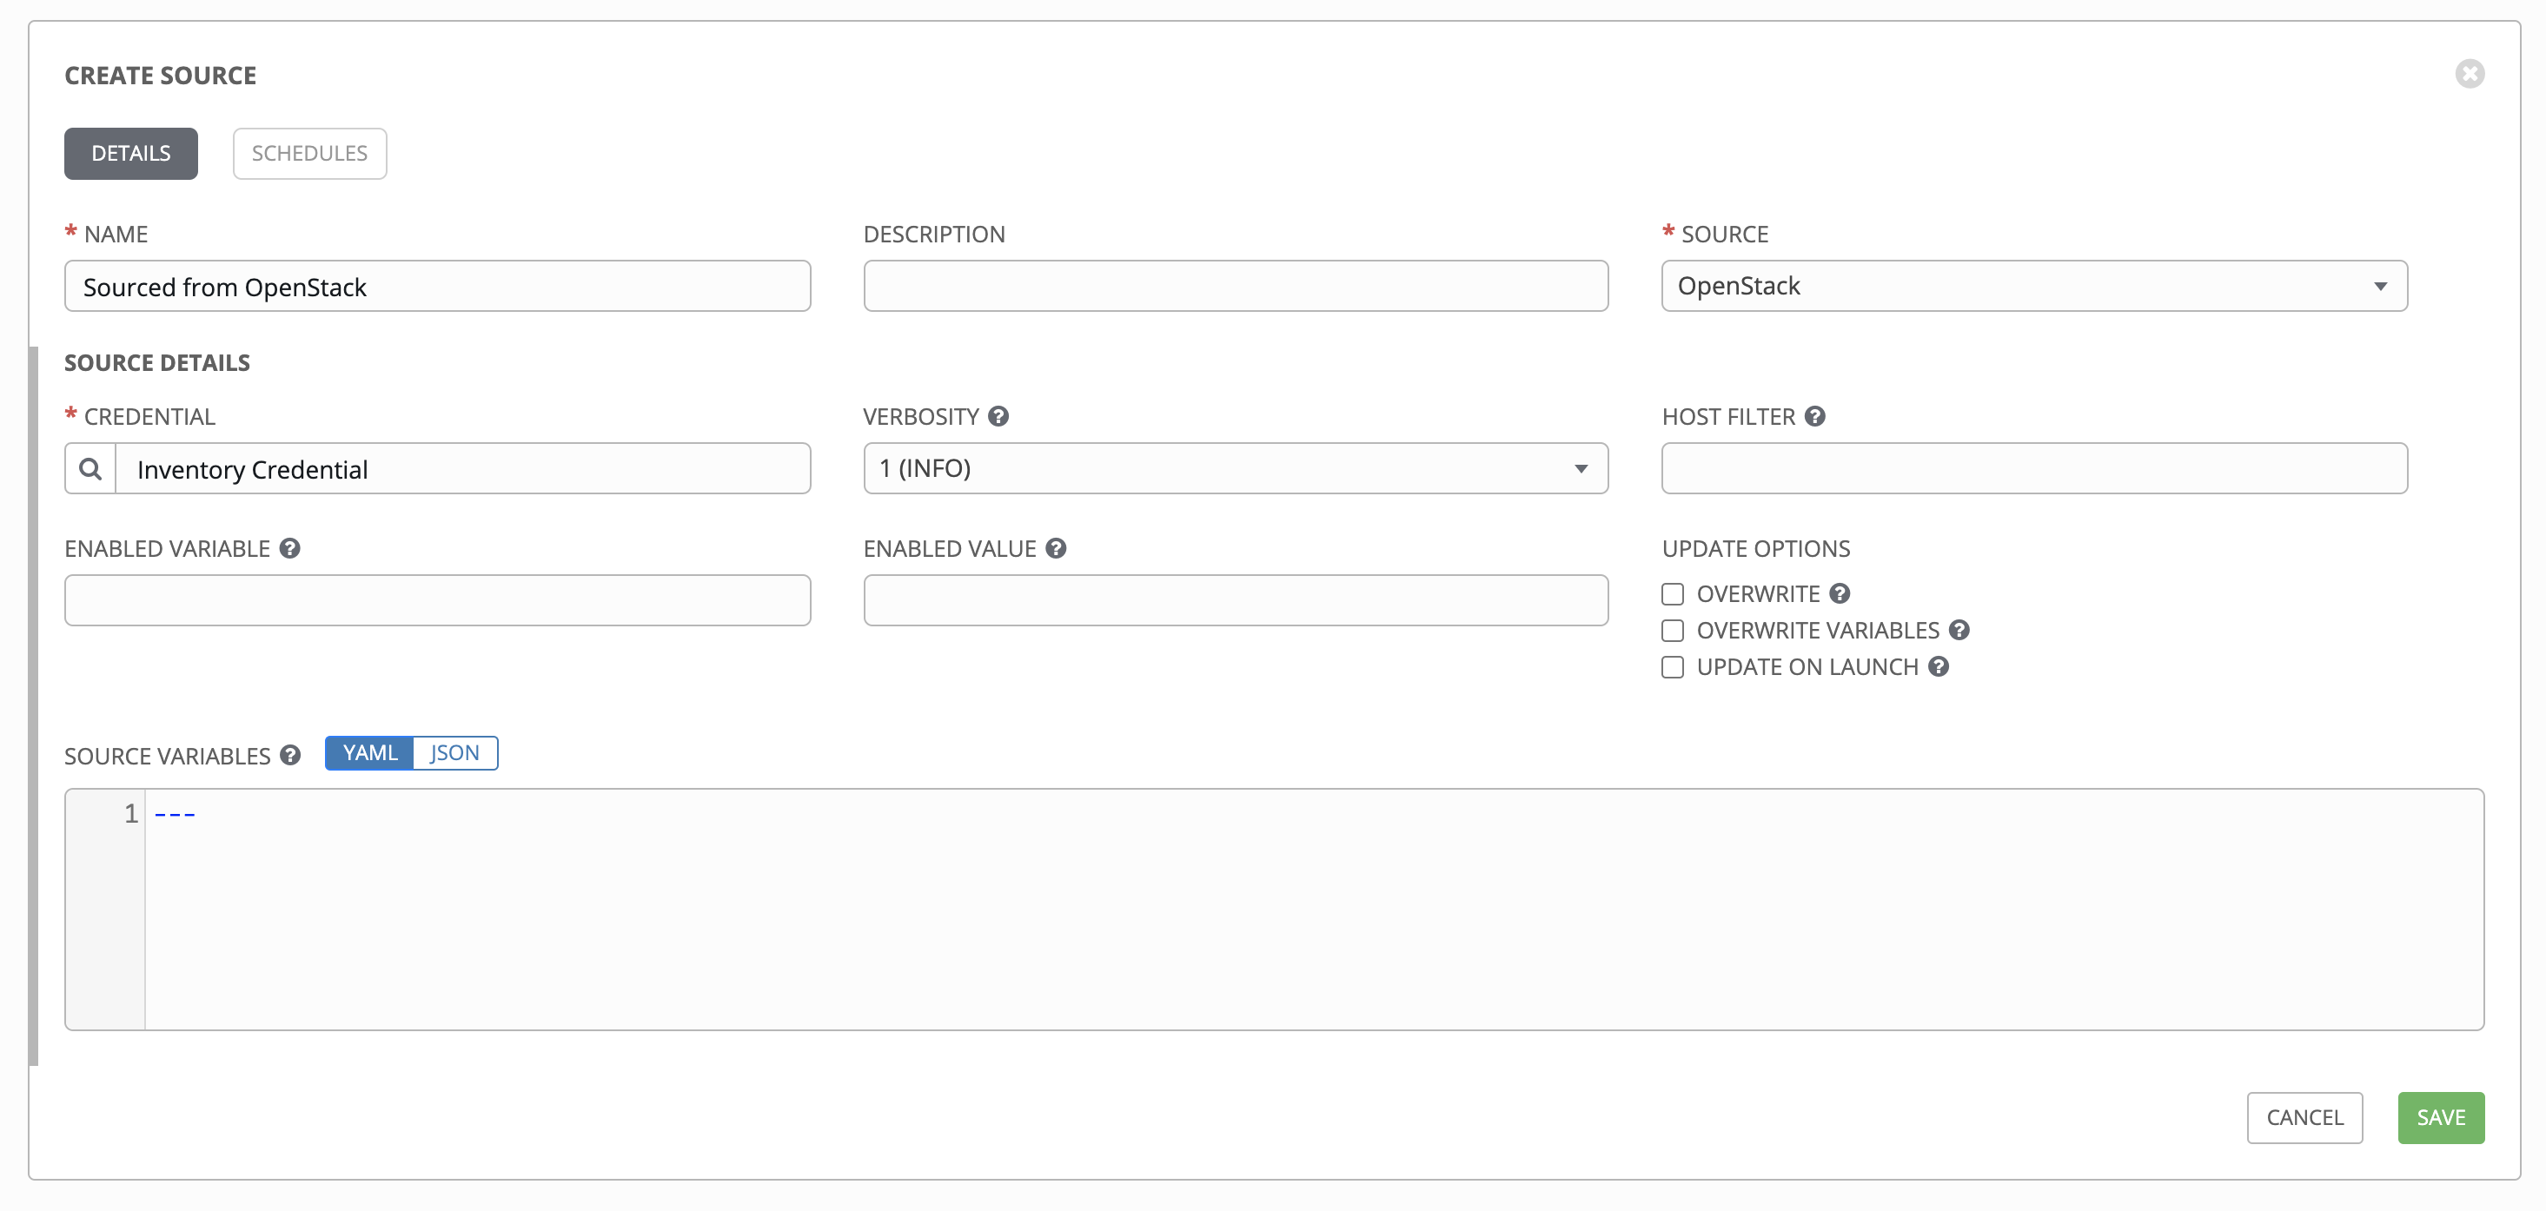Click the Credential field showing Inventory Credential
The width and height of the screenshot is (2546, 1211).
point(462,468)
